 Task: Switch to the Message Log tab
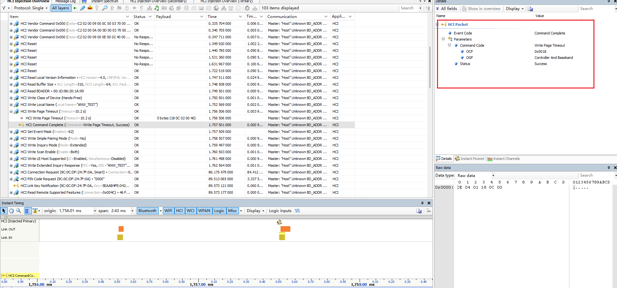pos(65,1)
